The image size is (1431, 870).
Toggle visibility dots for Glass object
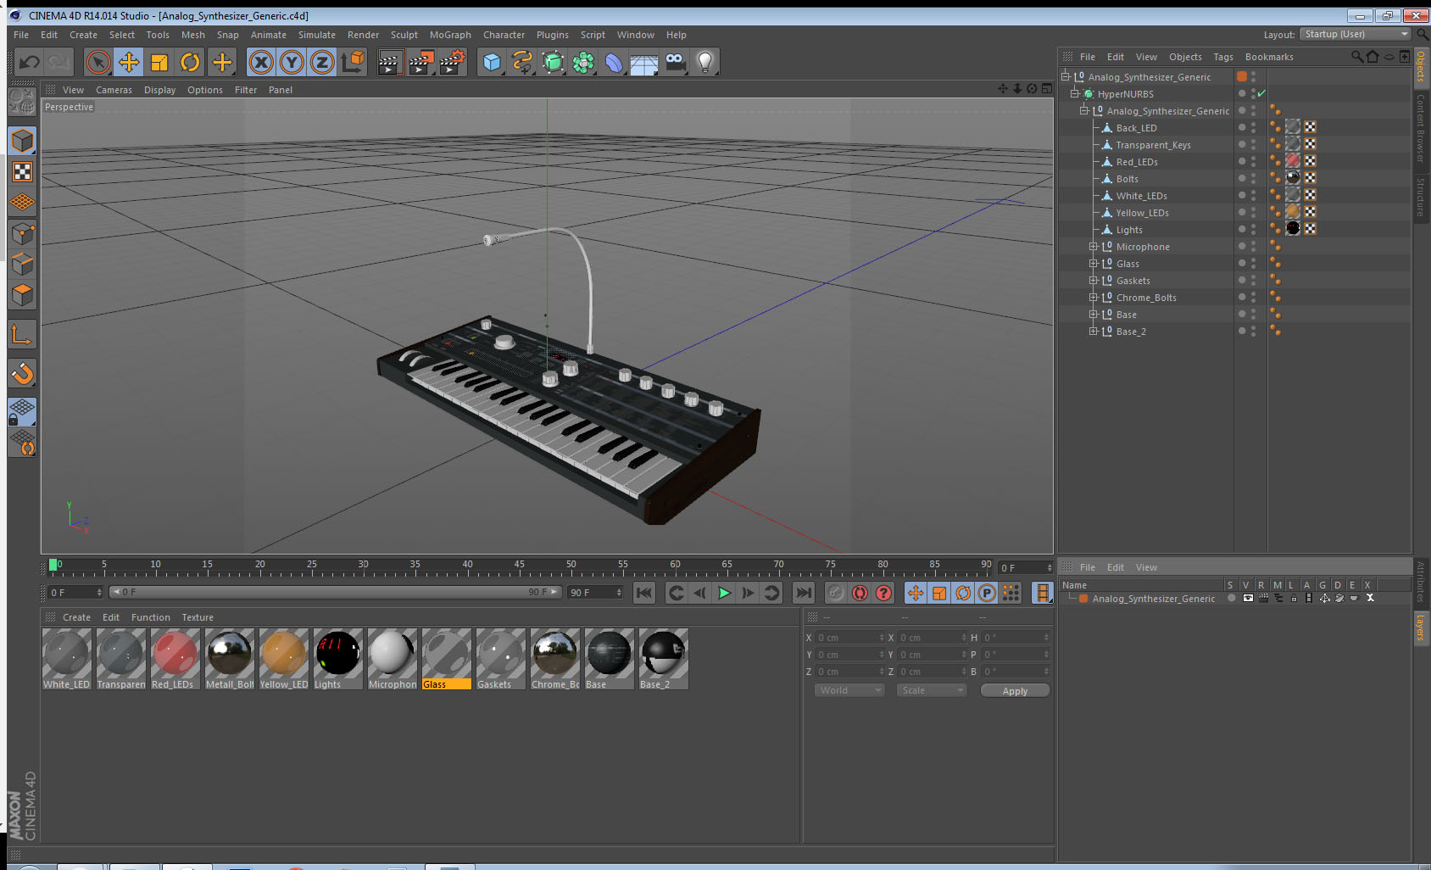tap(1253, 263)
